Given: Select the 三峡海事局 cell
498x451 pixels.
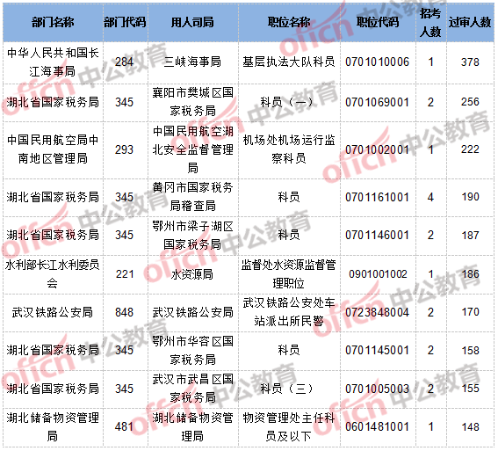Looking at the screenshot, I should pyautogui.click(x=192, y=62).
